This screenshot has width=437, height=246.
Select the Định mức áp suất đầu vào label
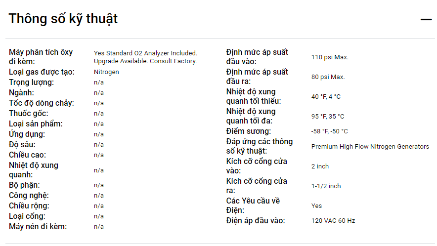tap(257, 57)
